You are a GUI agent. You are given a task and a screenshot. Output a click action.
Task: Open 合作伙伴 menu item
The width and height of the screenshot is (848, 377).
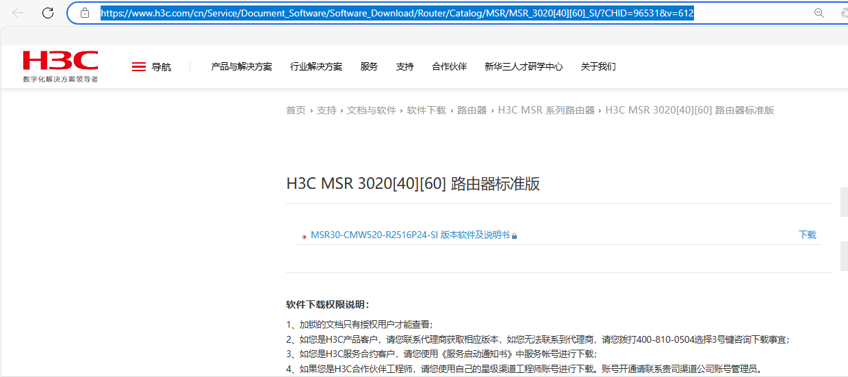tap(449, 66)
